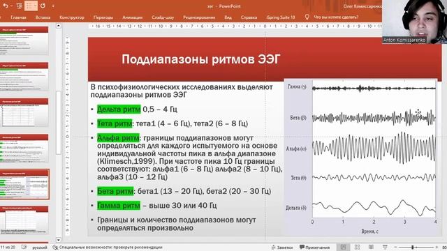Select the thumbnail below the highlighted slide
447x251 pixels.
[x=24, y=220]
